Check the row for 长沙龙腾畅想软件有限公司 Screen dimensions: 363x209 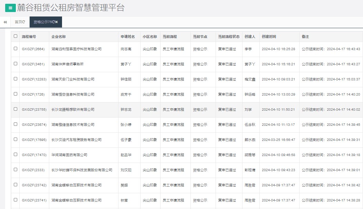click(15, 109)
